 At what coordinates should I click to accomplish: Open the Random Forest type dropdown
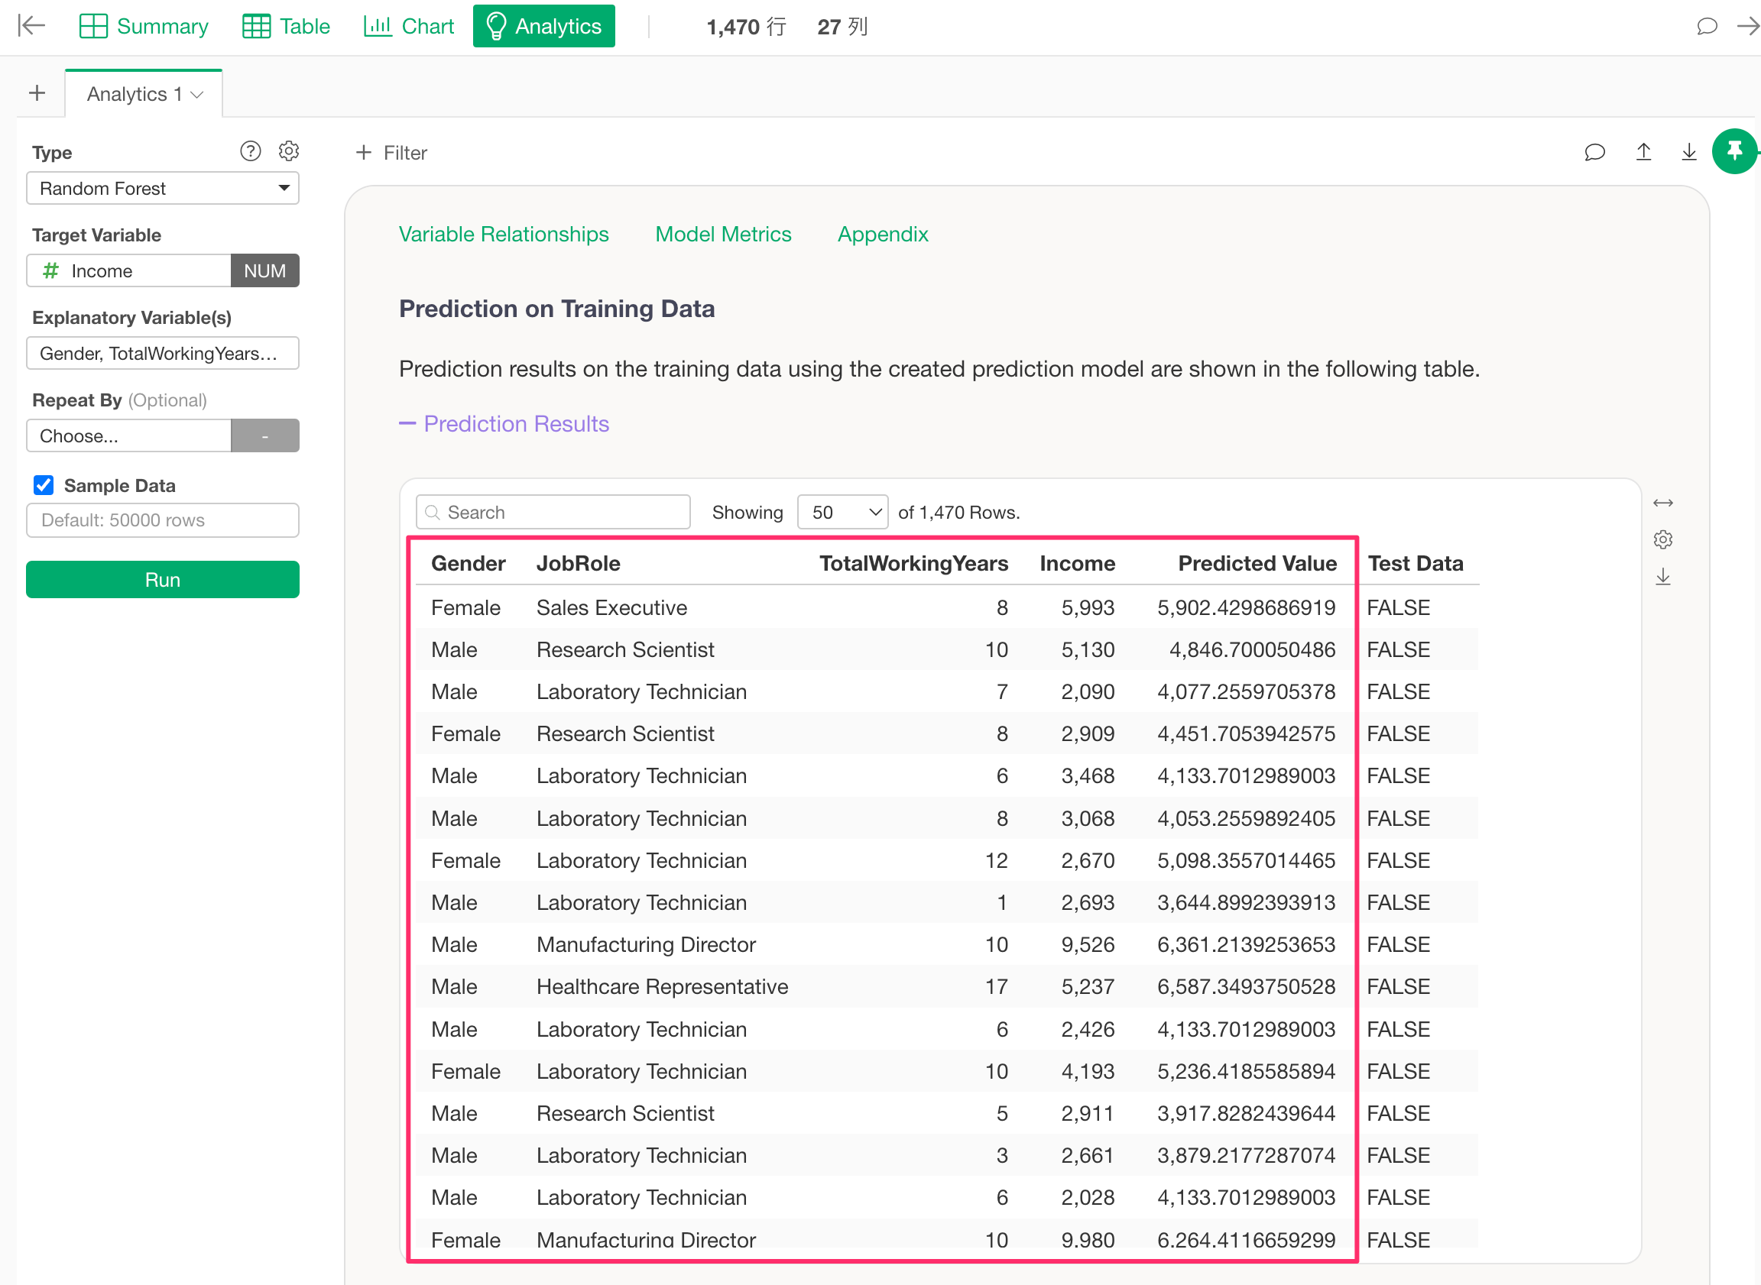[162, 188]
